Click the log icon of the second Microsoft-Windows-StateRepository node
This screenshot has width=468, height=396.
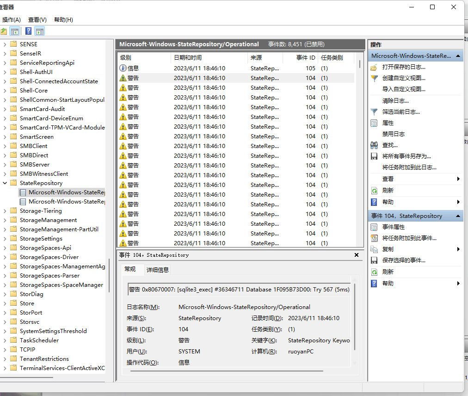pyautogui.click(x=23, y=202)
